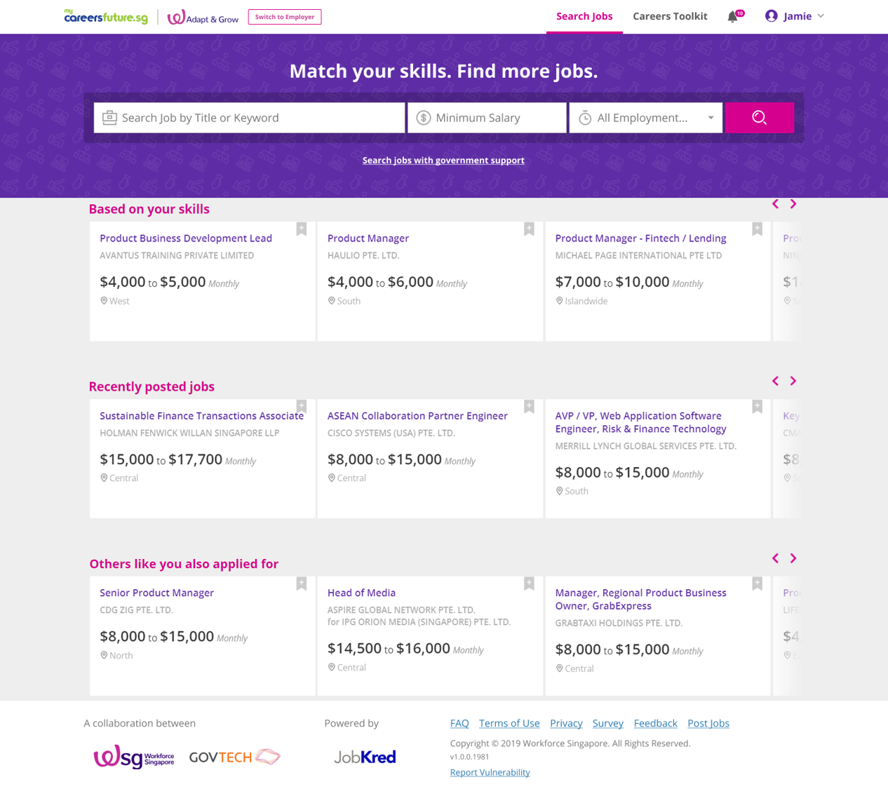Viewport: 888px width, 789px height.
Task: Click the Islandwide location text
Action: click(x=586, y=301)
